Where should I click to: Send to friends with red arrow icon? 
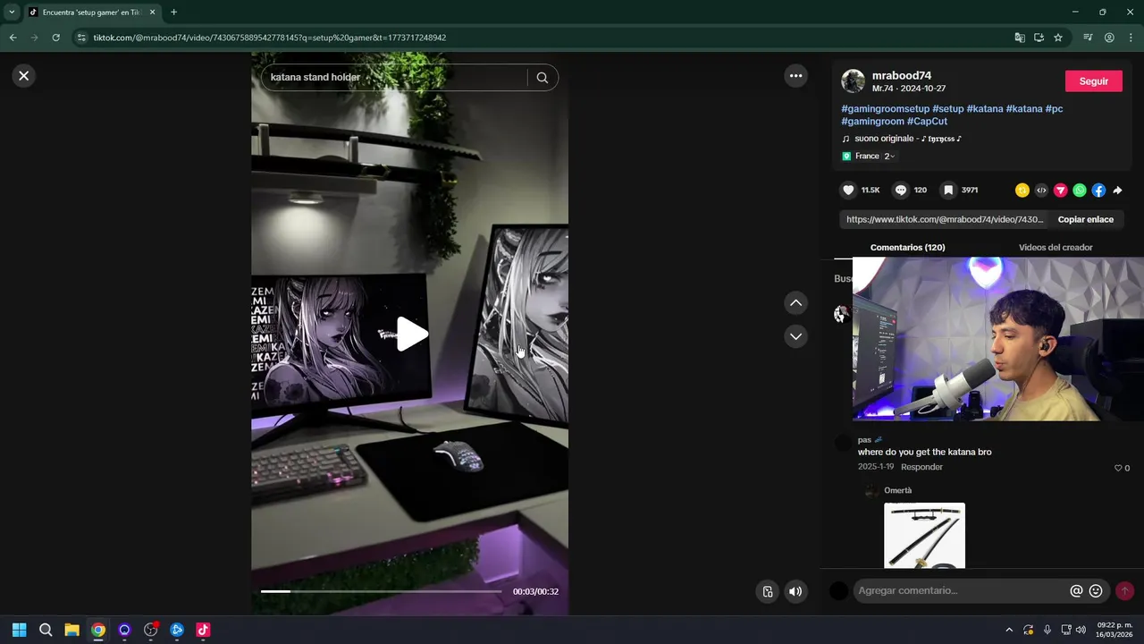[1061, 191]
